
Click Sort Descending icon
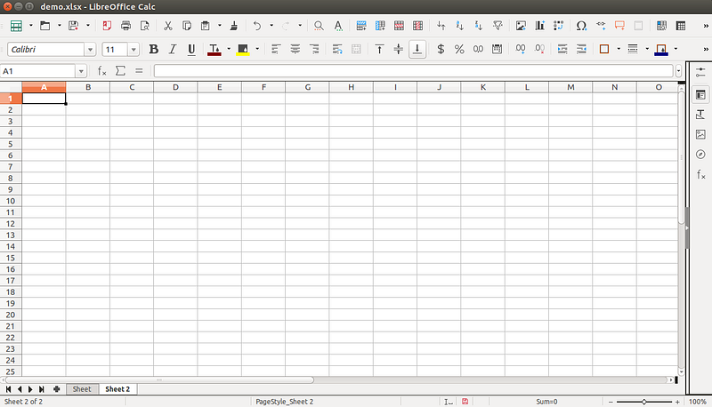pos(479,26)
